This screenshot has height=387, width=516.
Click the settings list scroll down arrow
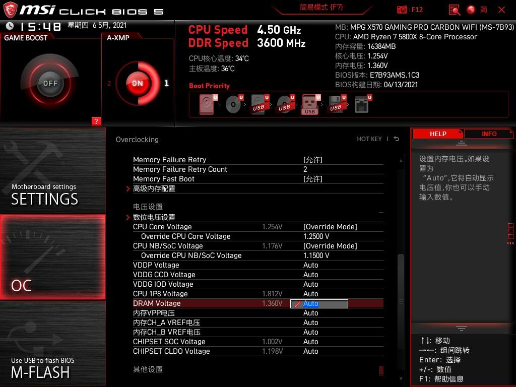[401, 379]
